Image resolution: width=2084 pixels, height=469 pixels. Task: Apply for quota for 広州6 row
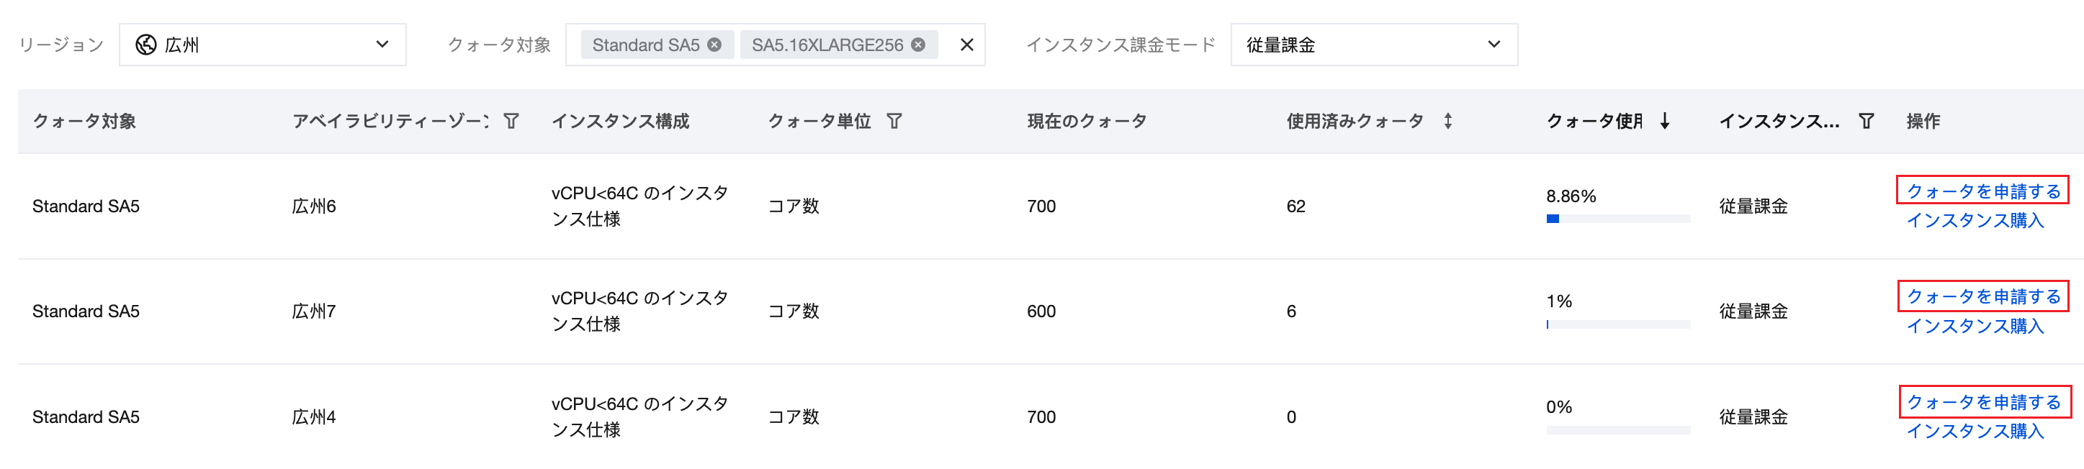coord(1983,191)
